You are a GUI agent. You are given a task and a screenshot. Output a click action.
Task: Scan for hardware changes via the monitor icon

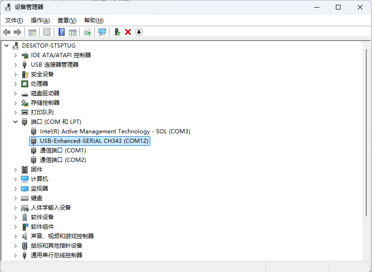(x=102, y=32)
